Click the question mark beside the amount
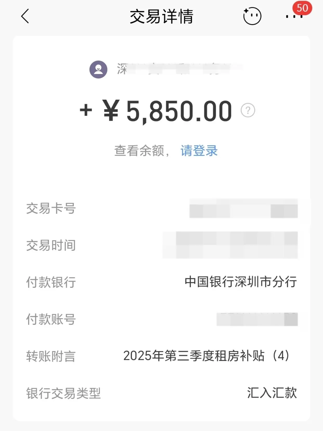The height and width of the screenshot is (431, 323). click(x=248, y=110)
